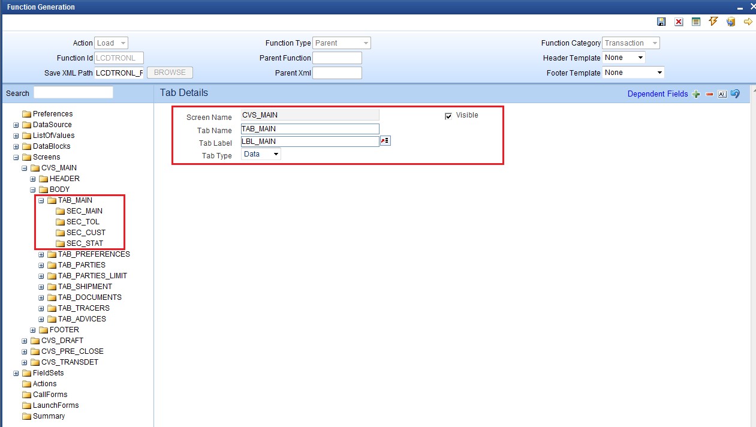Open the Function Category dropdown

coord(631,43)
